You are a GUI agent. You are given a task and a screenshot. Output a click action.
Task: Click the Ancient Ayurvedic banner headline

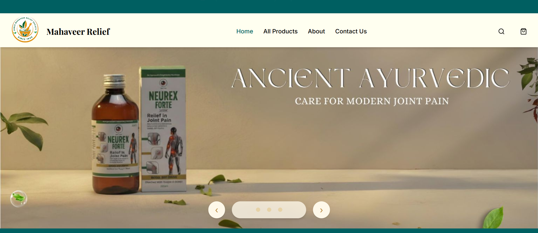pyautogui.click(x=371, y=78)
